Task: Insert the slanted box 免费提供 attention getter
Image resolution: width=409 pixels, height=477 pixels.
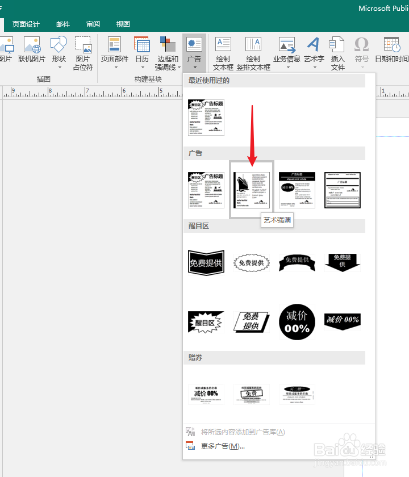Action: [252, 322]
